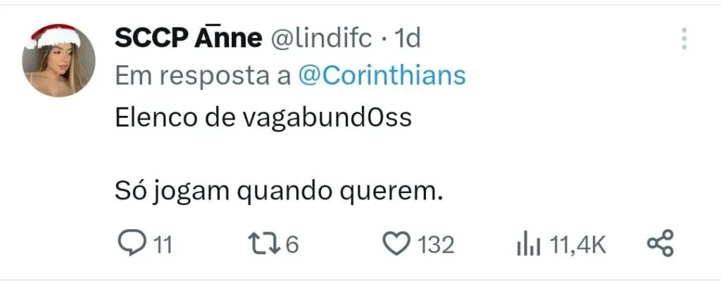Open the reply speech bubble icon
The width and height of the screenshot is (721, 281).
pyautogui.click(x=130, y=244)
